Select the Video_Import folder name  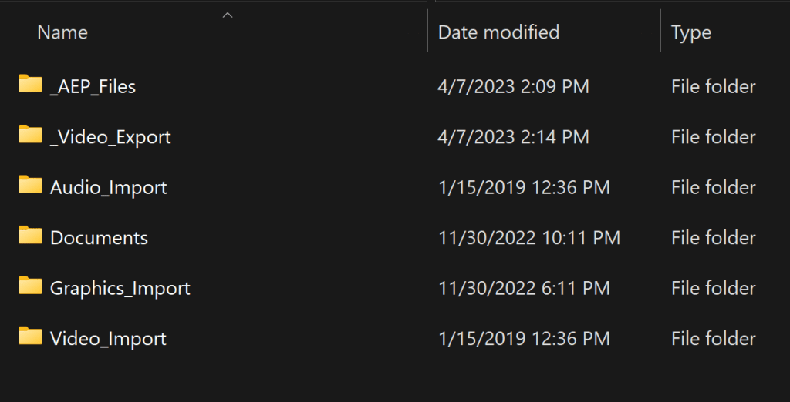pos(108,339)
